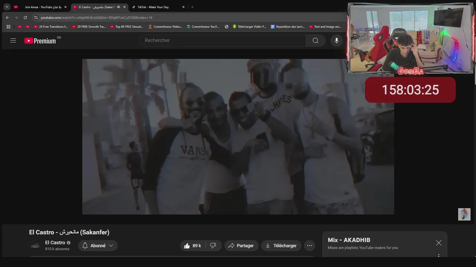Click the small thumbnail right of video
Image resolution: width=476 pixels, height=267 pixels.
click(464, 214)
